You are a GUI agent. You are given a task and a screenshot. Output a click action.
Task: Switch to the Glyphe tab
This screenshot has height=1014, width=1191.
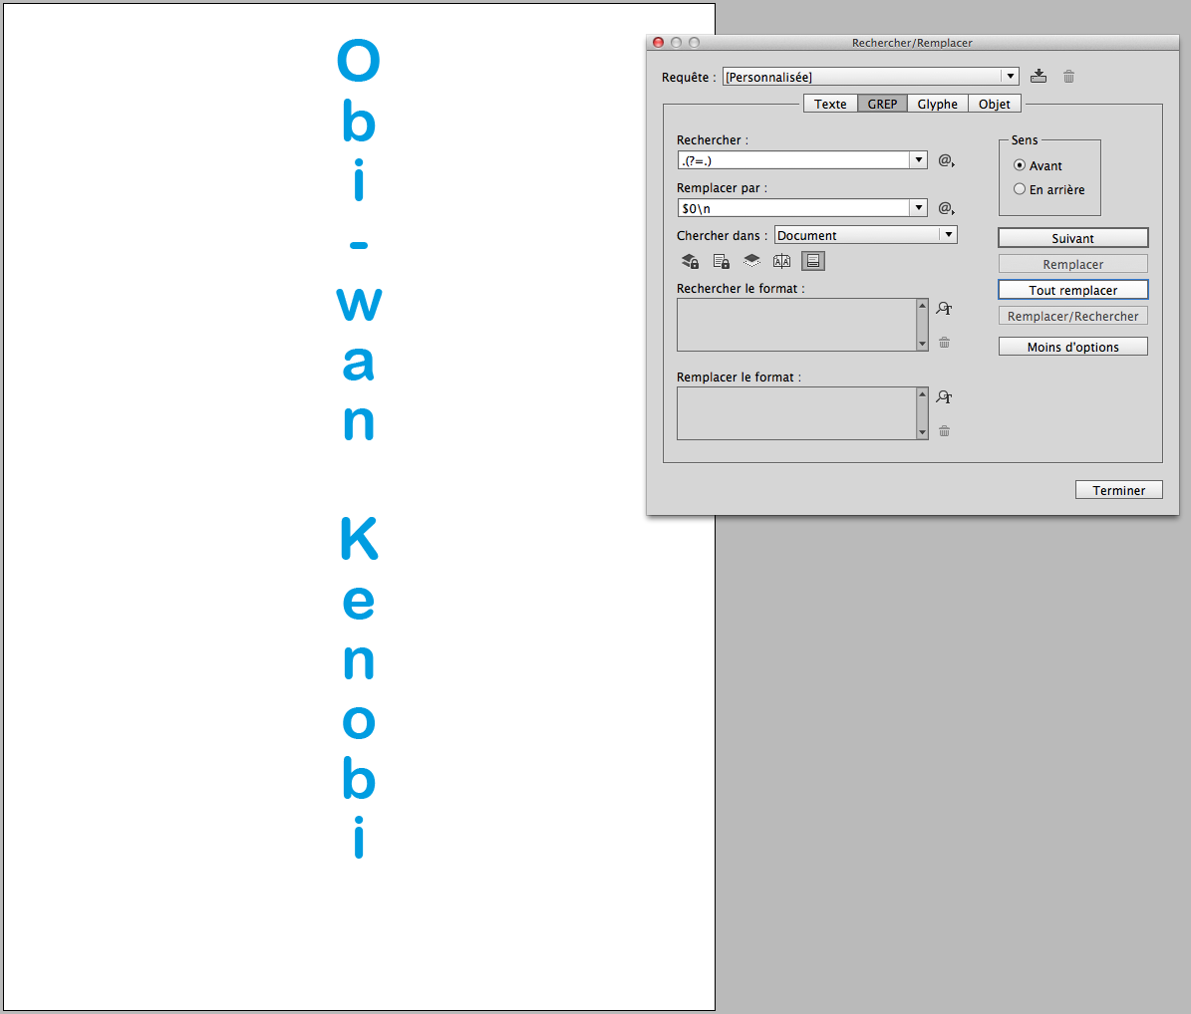937,104
